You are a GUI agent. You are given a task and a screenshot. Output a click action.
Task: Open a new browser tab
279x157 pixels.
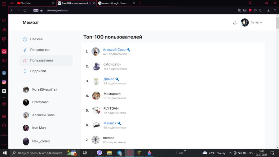coord(140,3)
